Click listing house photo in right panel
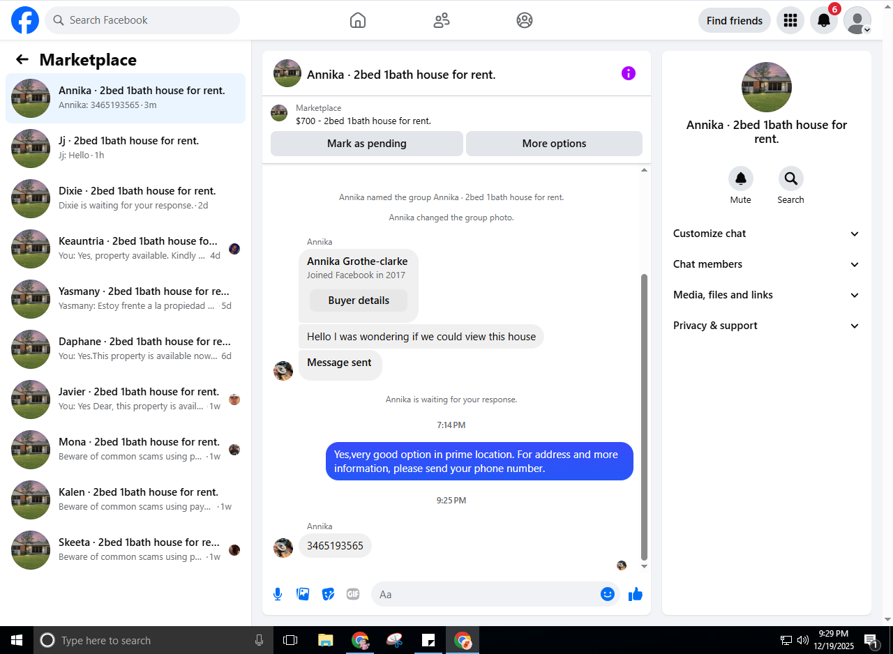The height and width of the screenshot is (654, 893). click(x=767, y=87)
